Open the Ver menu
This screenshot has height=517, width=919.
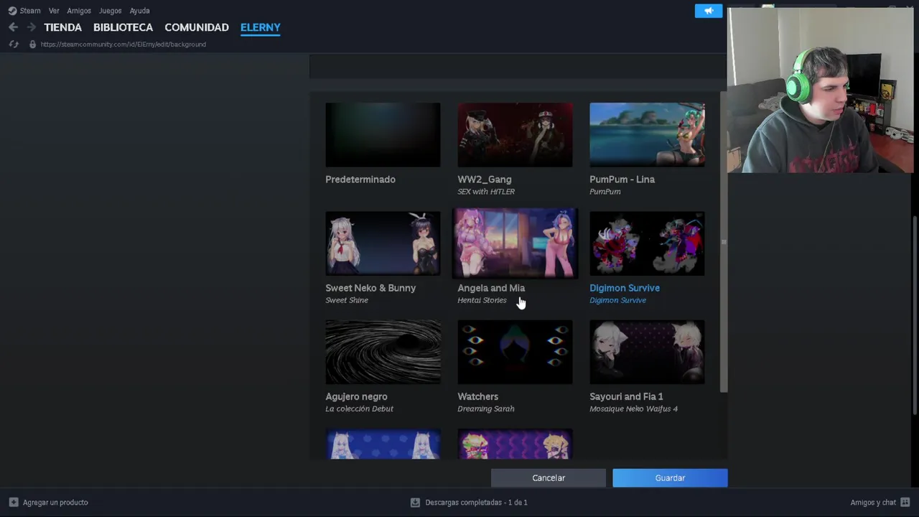pos(54,11)
